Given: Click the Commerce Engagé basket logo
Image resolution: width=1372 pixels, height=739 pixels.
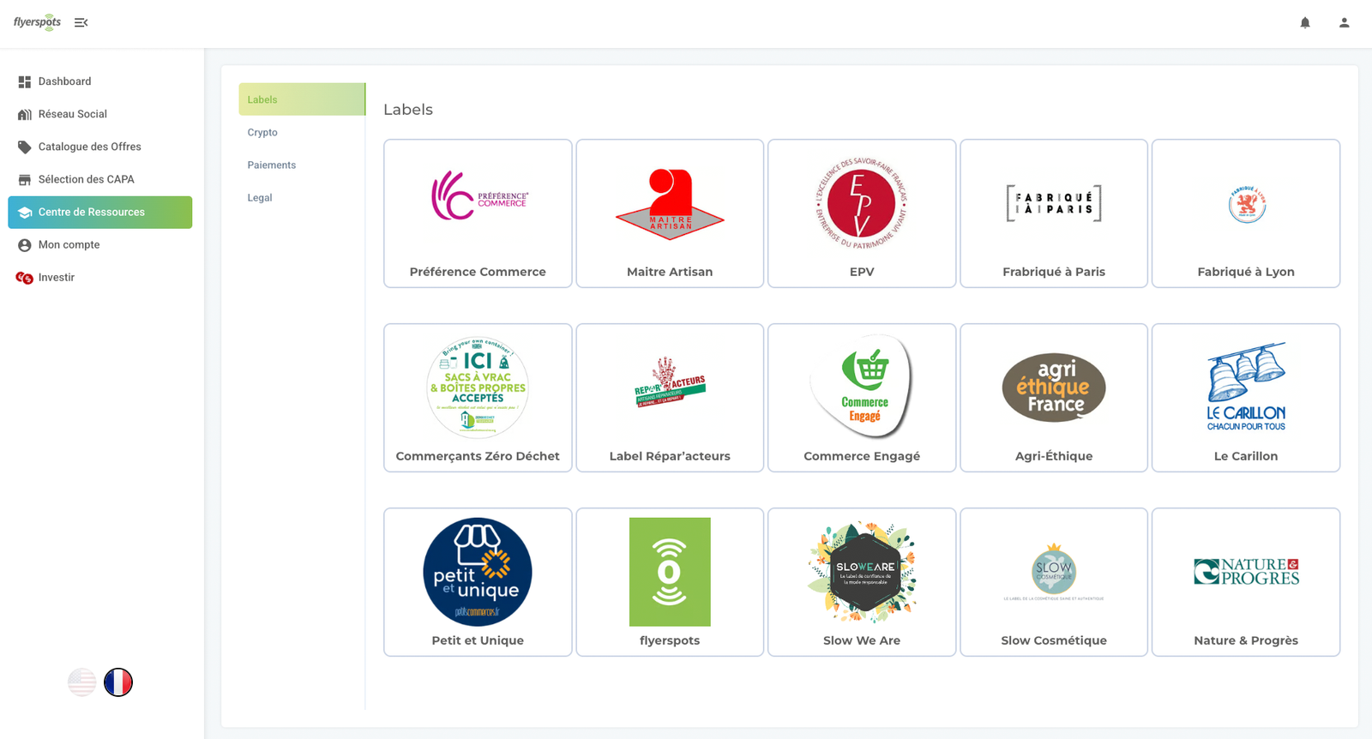Looking at the screenshot, I should [x=861, y=387].
